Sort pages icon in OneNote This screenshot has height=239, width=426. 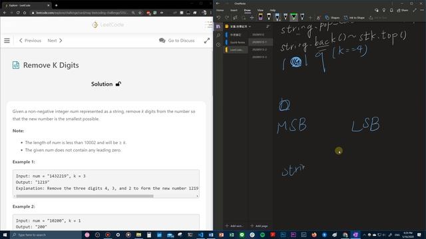point(268,27)
